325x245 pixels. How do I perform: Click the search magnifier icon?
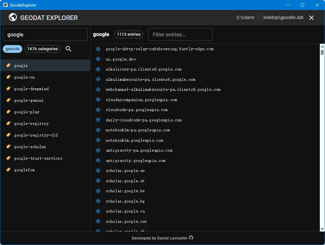69,49
